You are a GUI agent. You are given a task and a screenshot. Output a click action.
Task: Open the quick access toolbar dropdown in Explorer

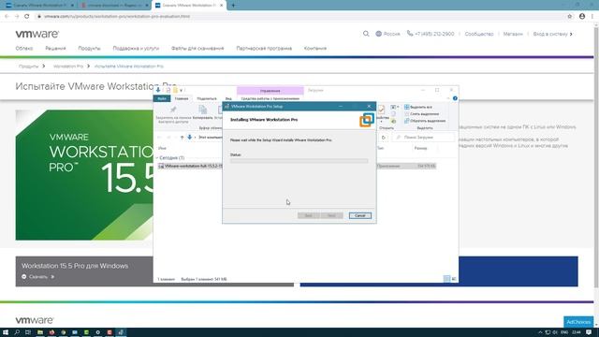tap(181, 91)
